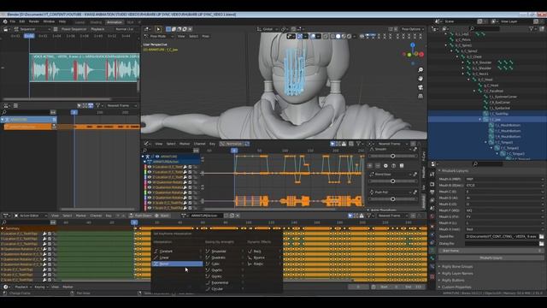Viewport: 547px width, 308px height.
Task: Open the Render menu in top bar
Action: click(34, 21)
